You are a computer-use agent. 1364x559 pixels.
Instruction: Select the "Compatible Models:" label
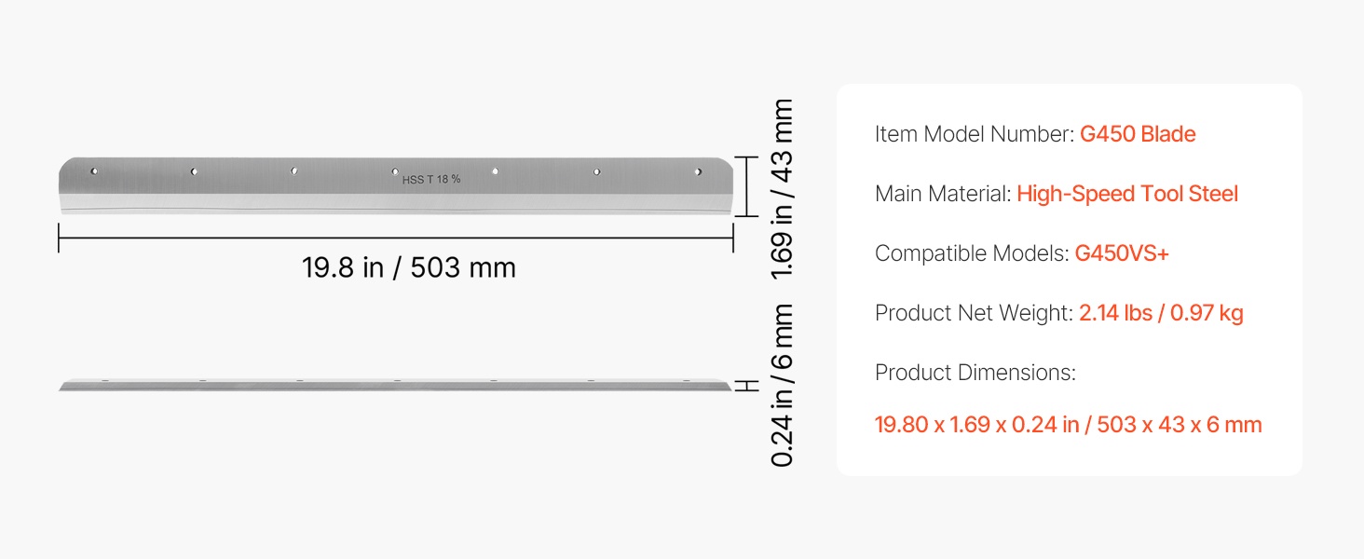tap(971, 253)
